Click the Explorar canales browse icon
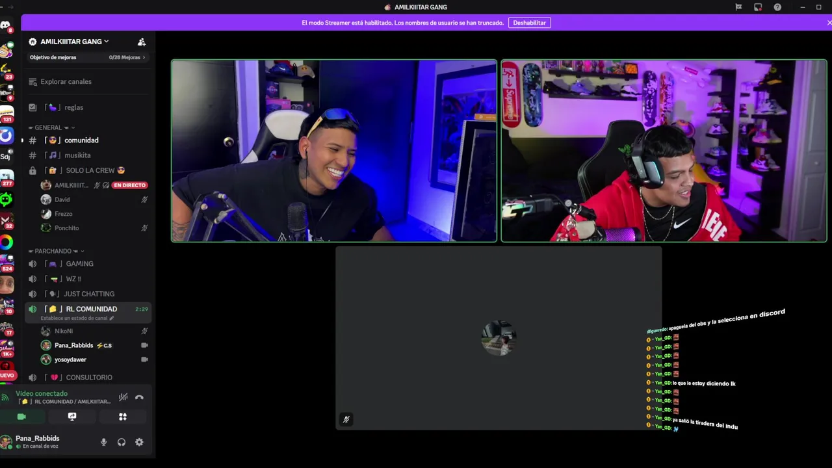Image resolution: width=832 pixels, height=468 pixels. coord(32,82)
